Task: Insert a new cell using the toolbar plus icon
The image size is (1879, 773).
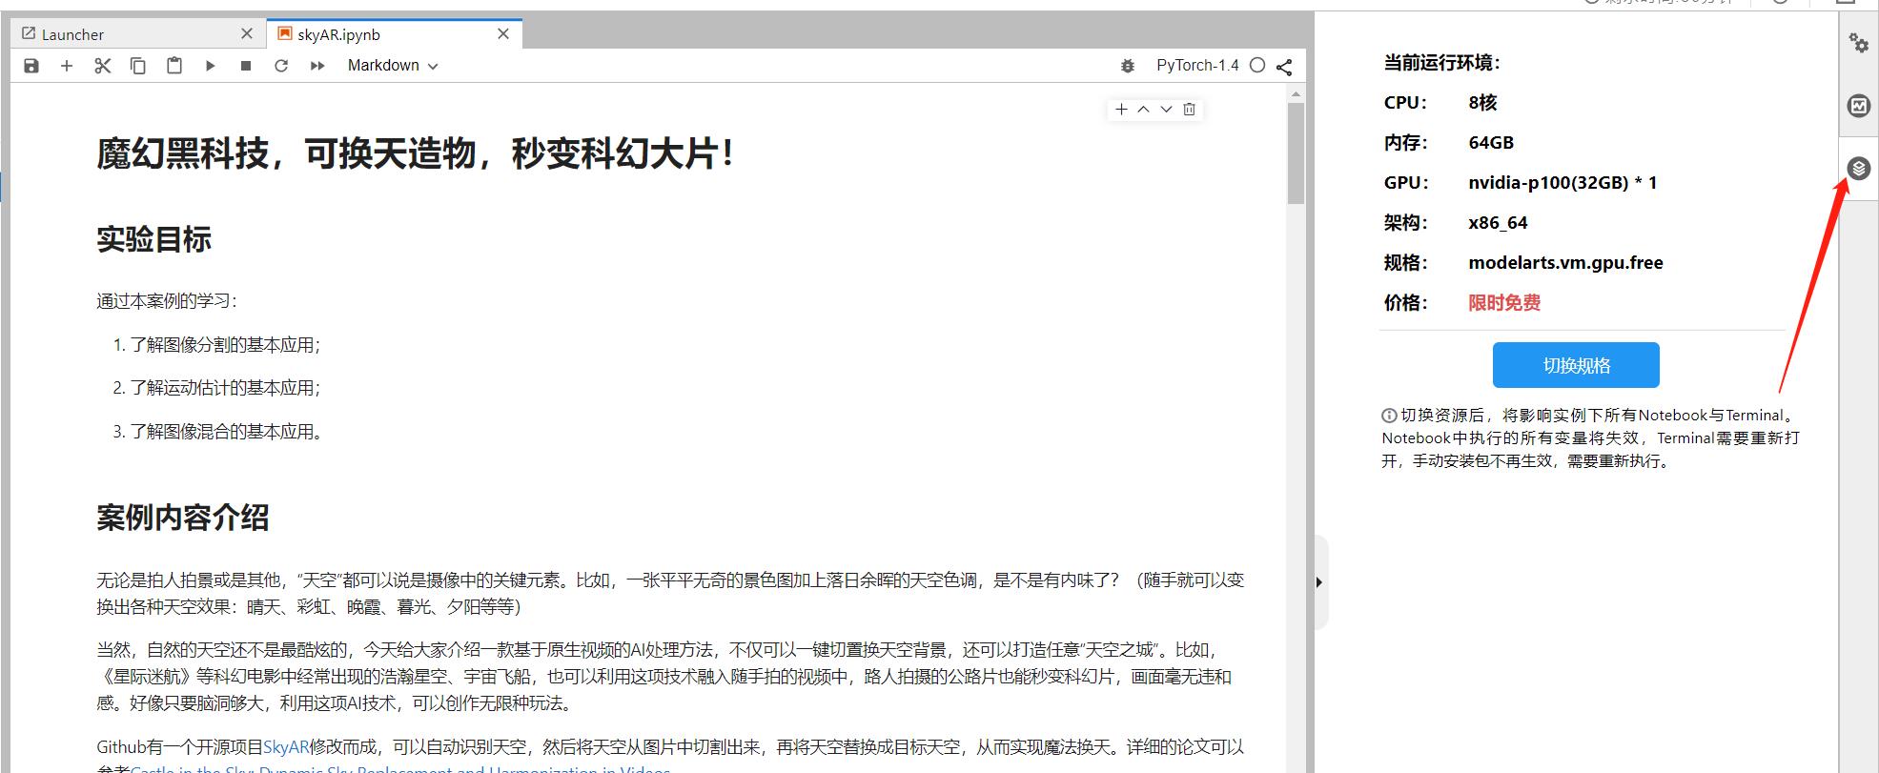Action: pos(67,66)
